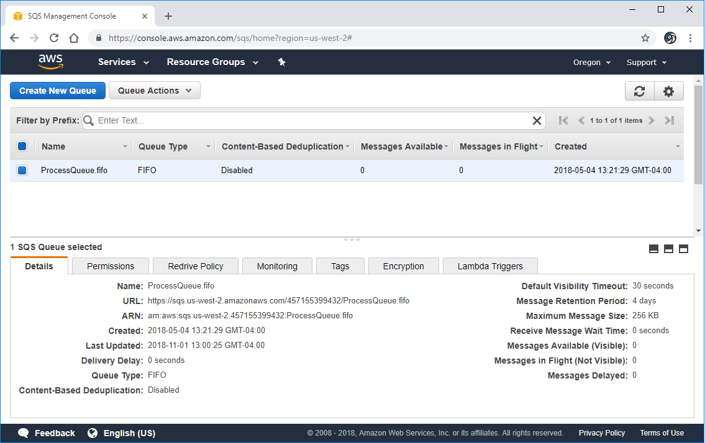Open the Messages Available column arrow
Screen dimensions: 705x443
446,146
